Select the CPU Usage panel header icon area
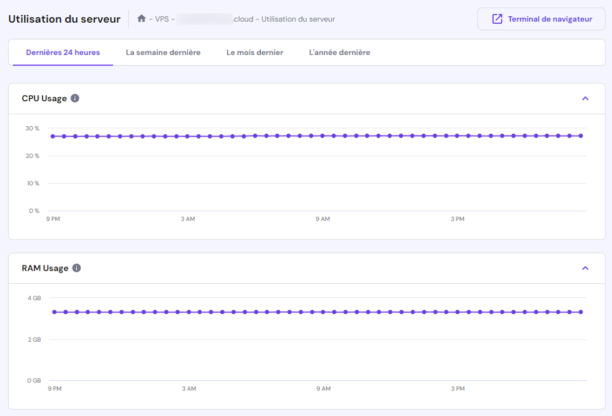 pyautogui.click(x=585, y=98)
